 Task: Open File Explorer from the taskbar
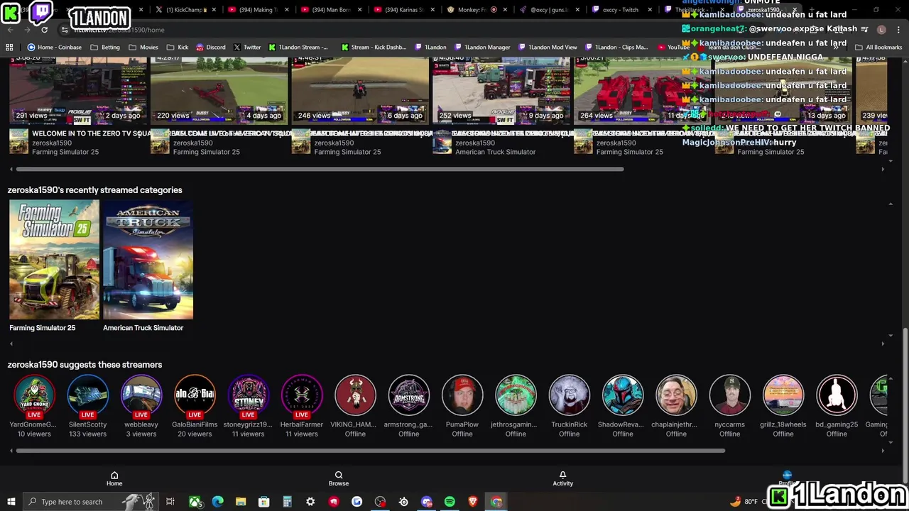(x=241, y=502)
